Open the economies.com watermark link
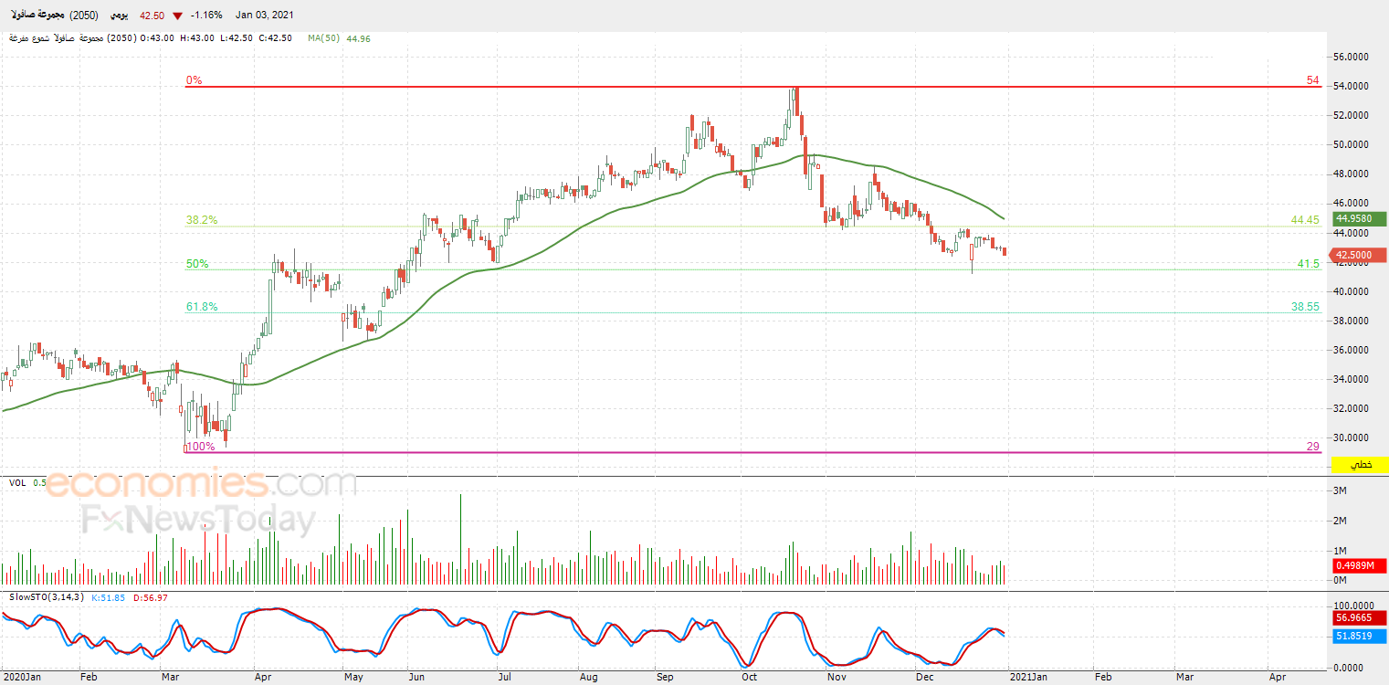The image size is (1389, 685). (x=201, y=483)
